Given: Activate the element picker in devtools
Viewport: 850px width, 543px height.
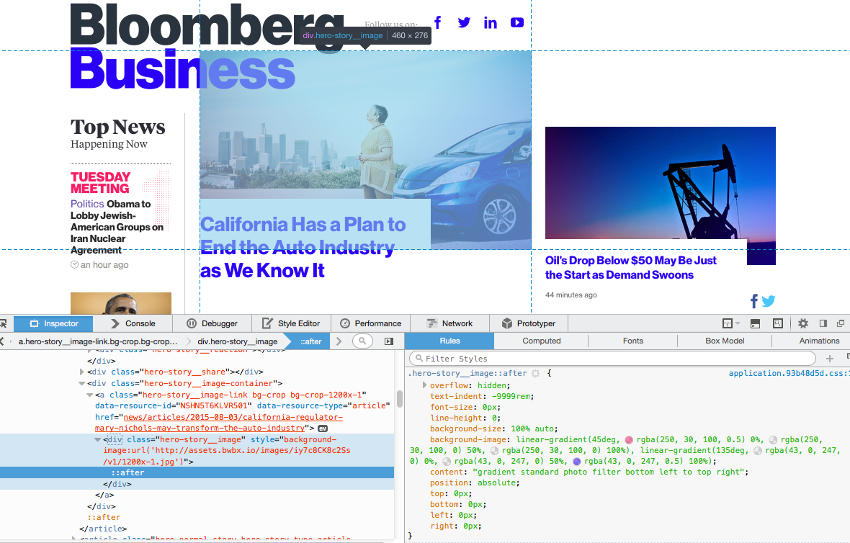Looking at the screenshot, I should tap(4, 323).
